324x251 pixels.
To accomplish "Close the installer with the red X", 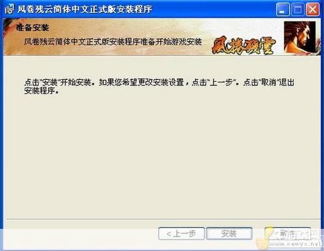I will [x=313, y=9].
